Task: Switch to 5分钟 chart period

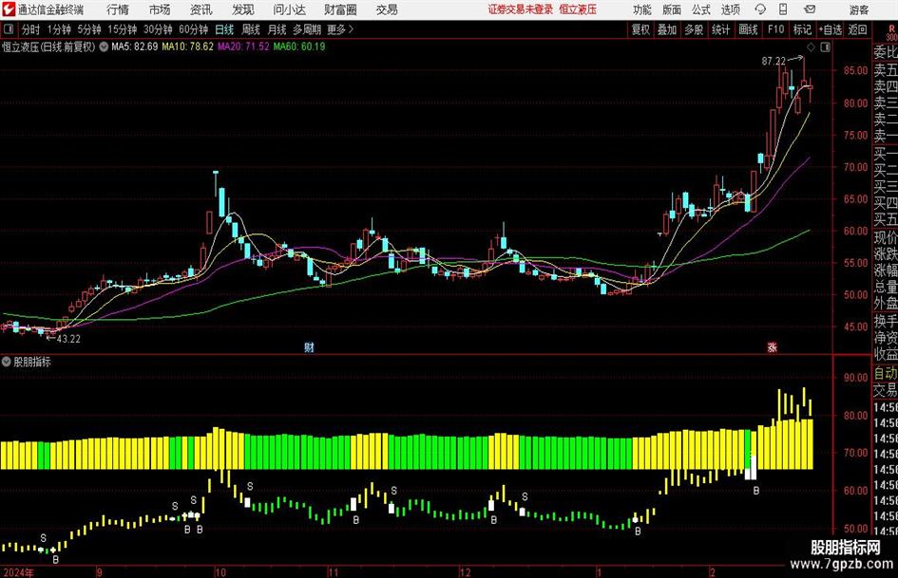Action: tap(89, 29)
